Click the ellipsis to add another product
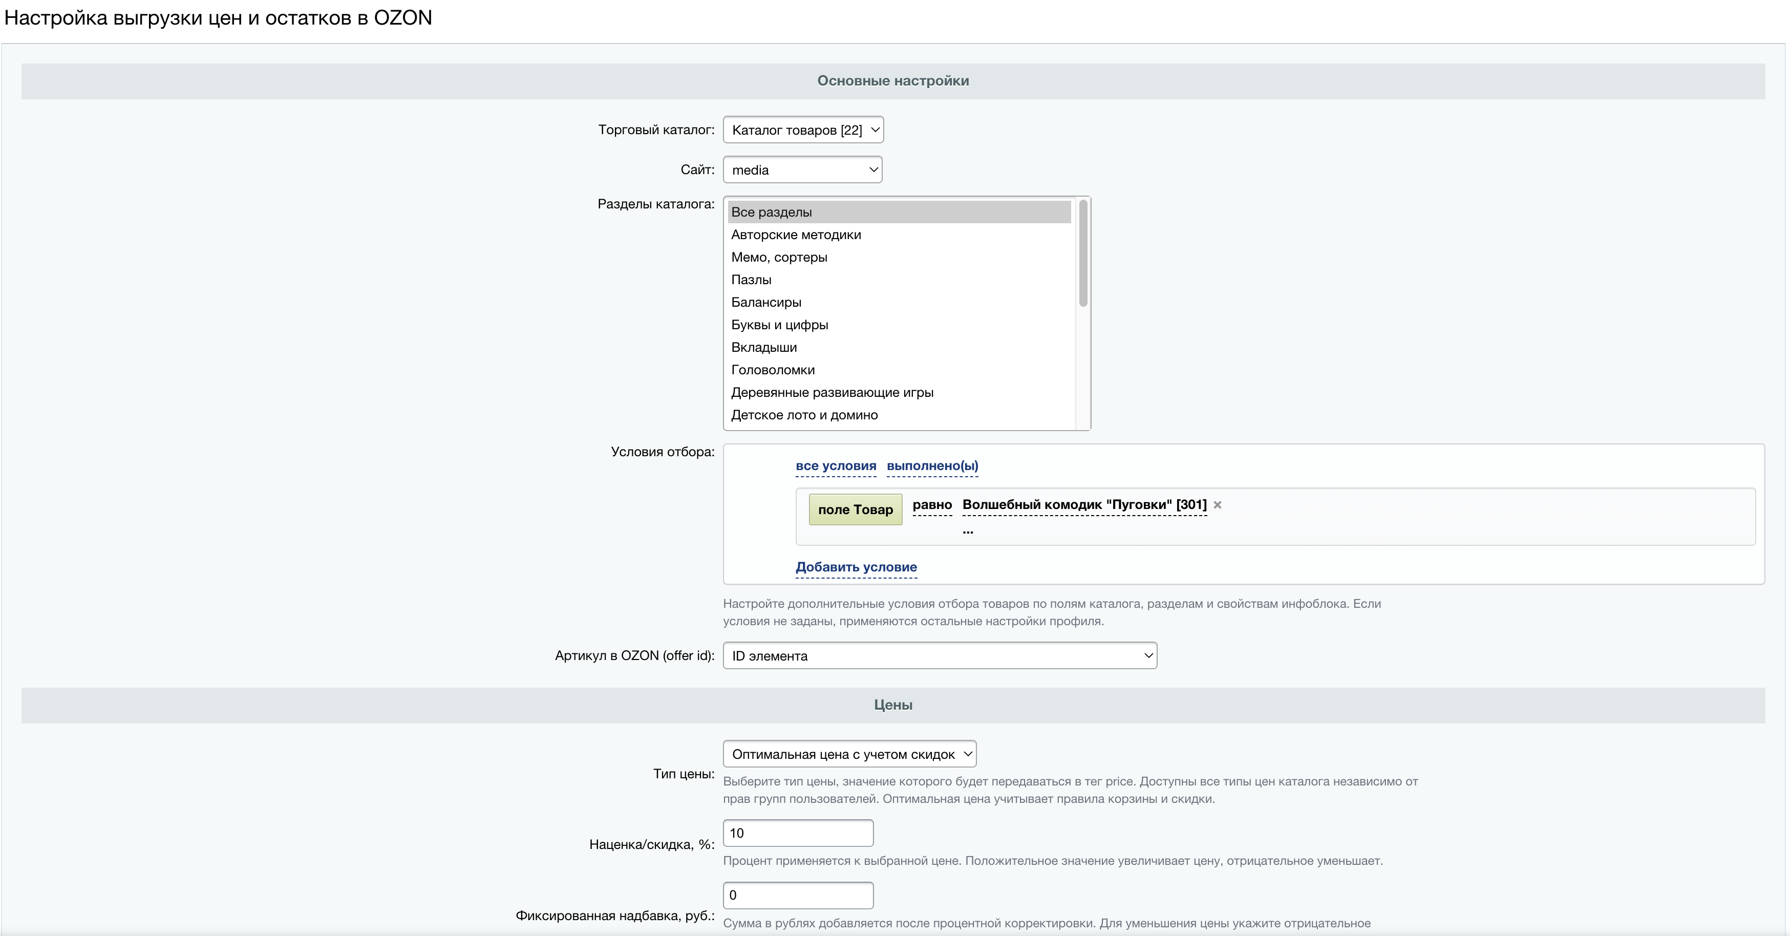The width and height of the screenshot is (1790, 936). tap(968, 530)
